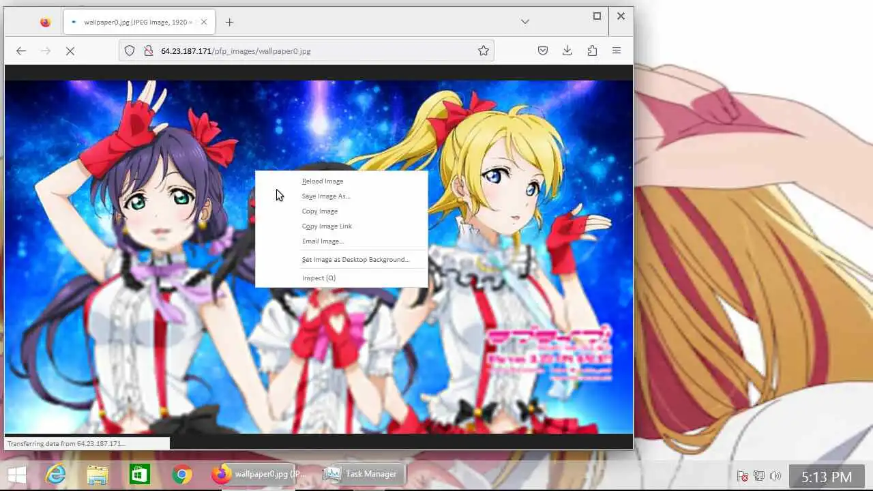The image size is (873, 491).
Task: Choose Copy Image Link from context menu
Action: [341, 226]
